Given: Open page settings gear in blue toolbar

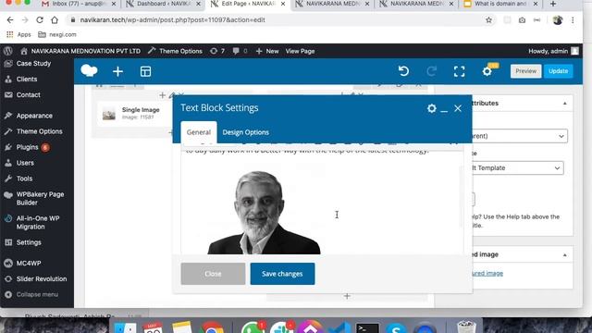Looking at the screenshot, I should click(x=487, y=71).
